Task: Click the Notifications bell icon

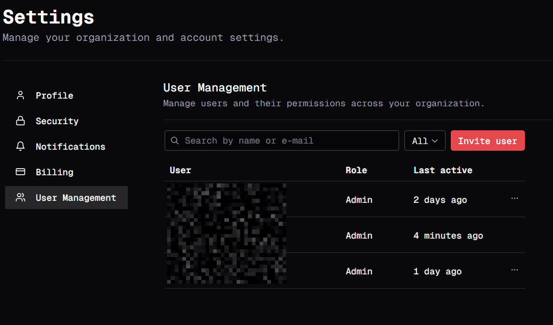Action: [20, 147]
